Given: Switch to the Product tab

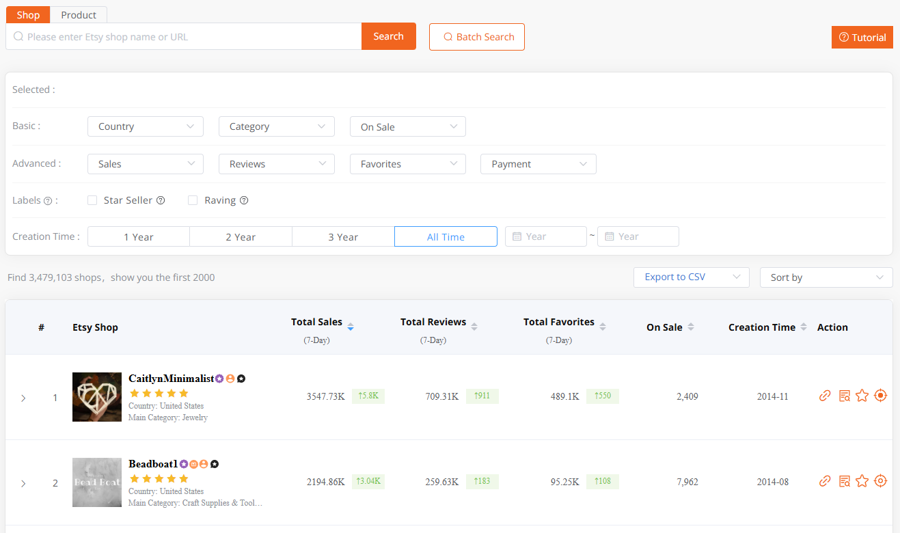Looking at the screenshot, I should pyautogui.click(x=78, y=14).
